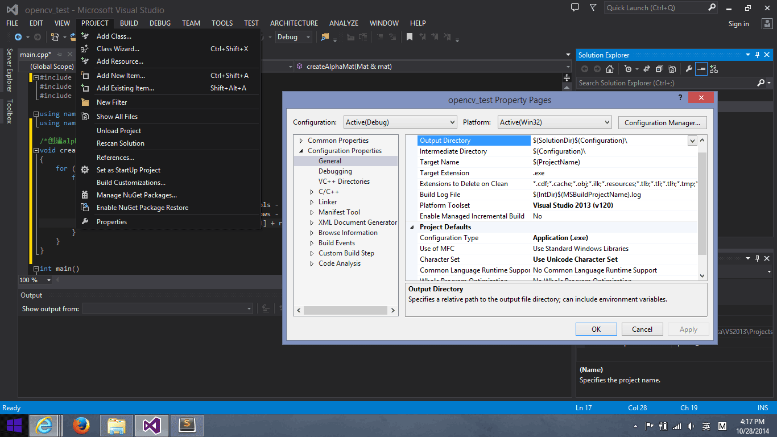Open the Output Directory value dropdown arrow
Screen dimensions: 777x437
pyautogui.click(x=692, y=141)
